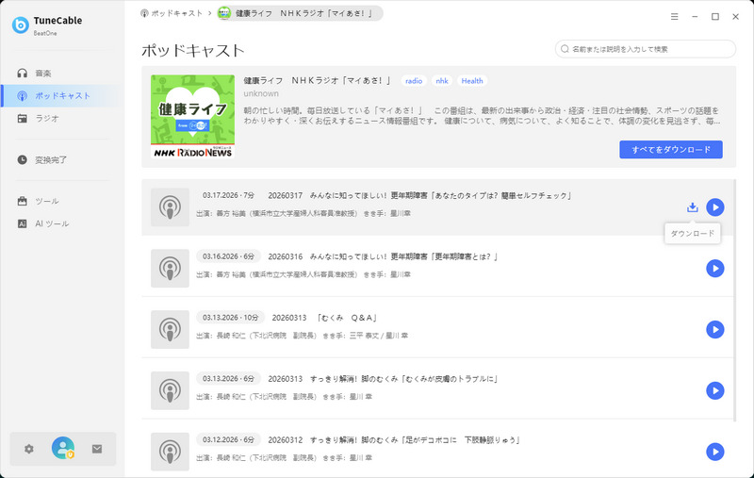The height and width of the screenshot is (478, 754).
Task: Play the 20260313 むくみ Q&A episode
Action: point(715,329)
